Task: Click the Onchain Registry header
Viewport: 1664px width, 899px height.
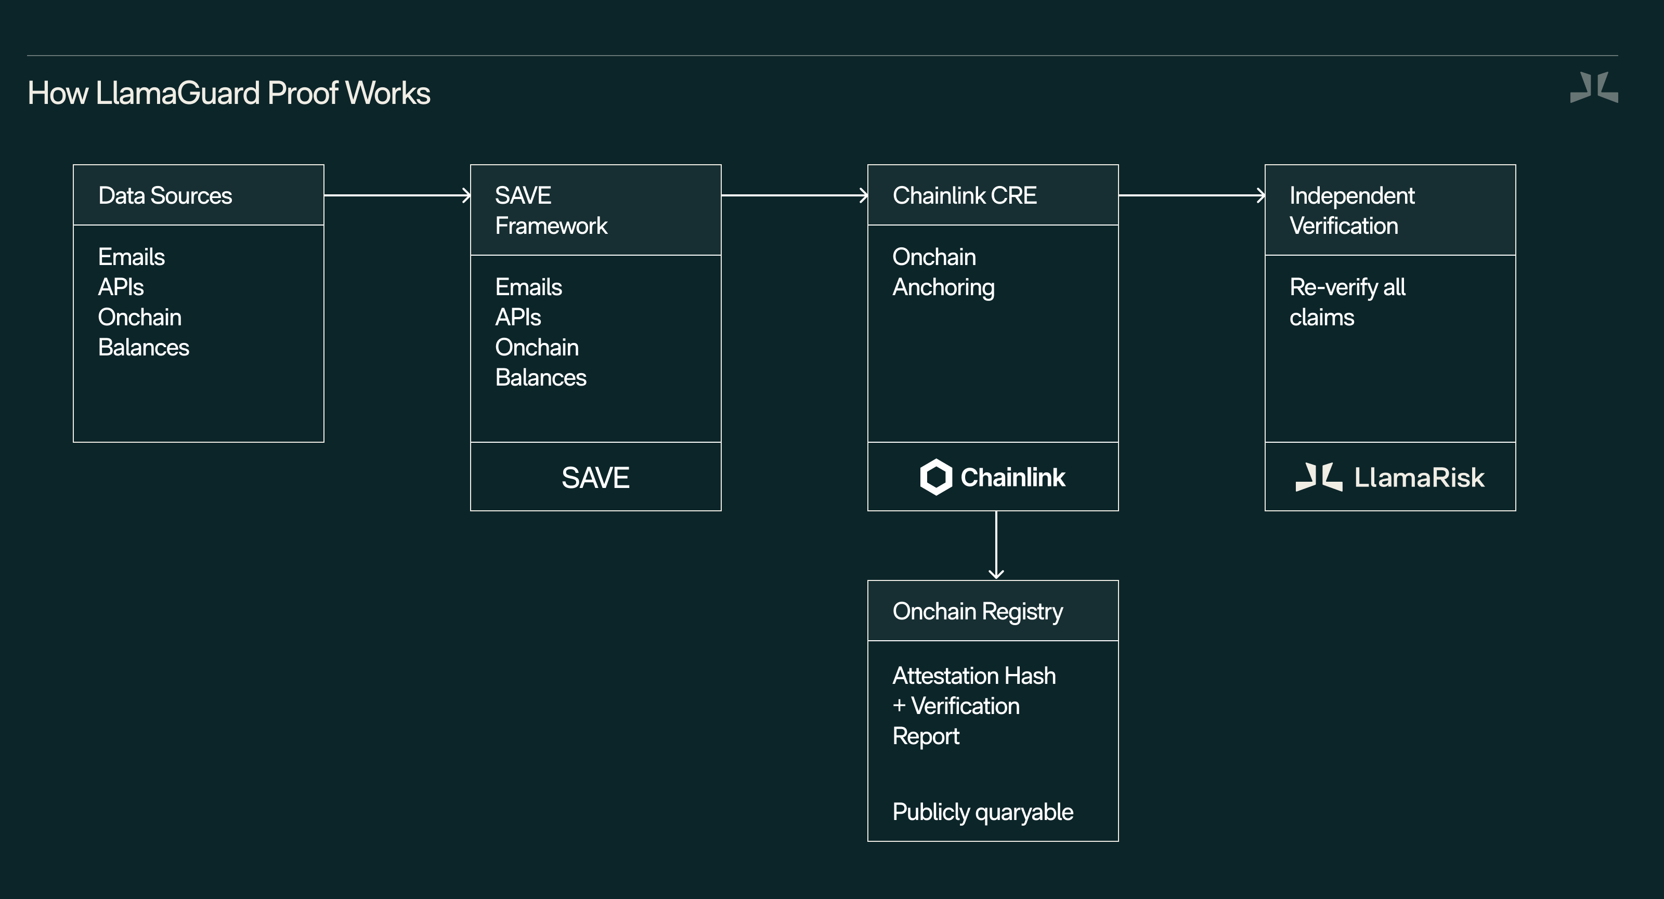Action: (978, 611)
